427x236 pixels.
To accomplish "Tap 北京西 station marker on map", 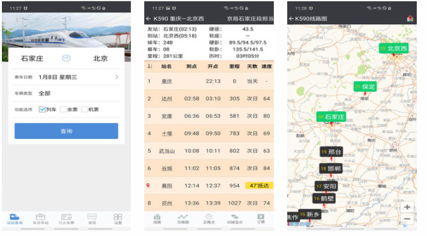I will pyautogui.click(x=394, y=48).
